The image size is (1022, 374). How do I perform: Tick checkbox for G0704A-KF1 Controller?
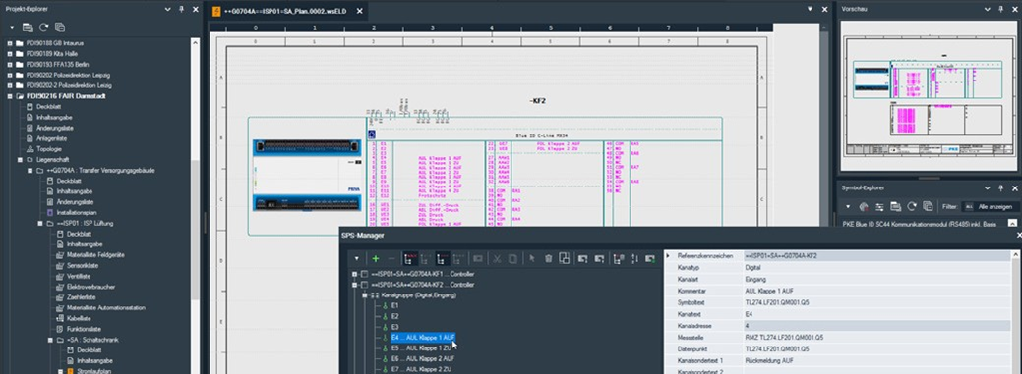coord(364,275)
